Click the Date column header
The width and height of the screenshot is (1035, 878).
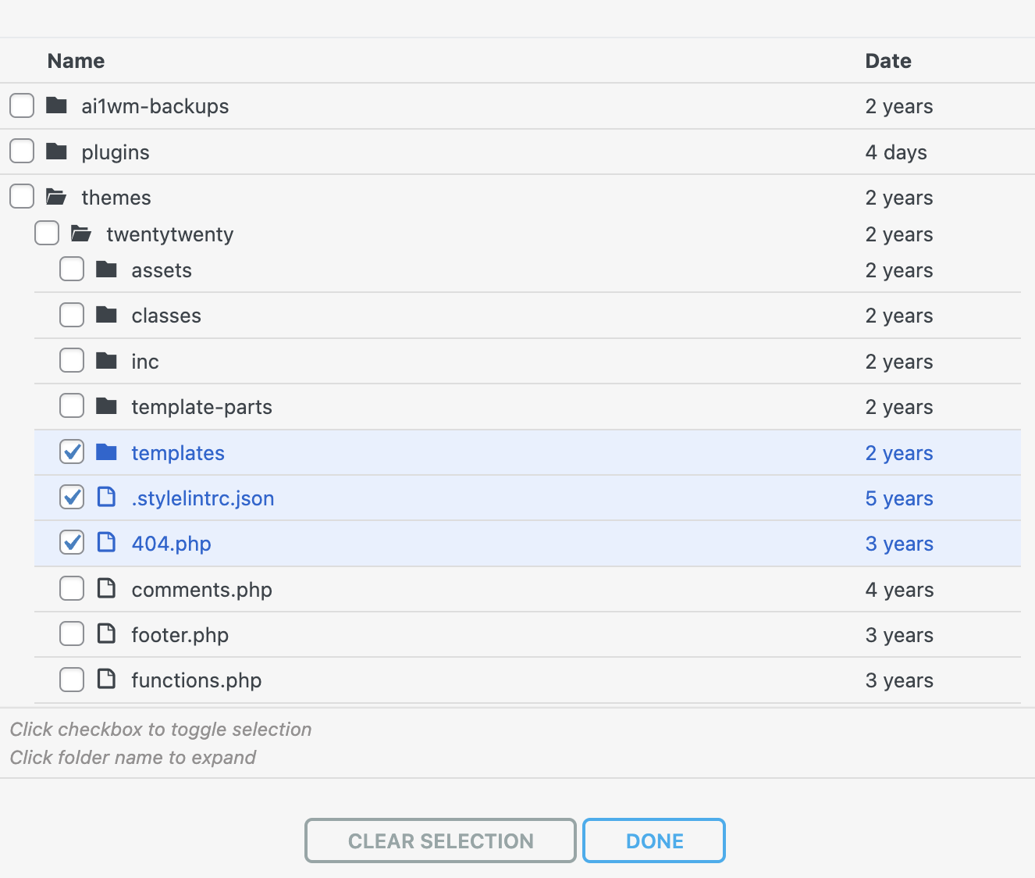887,61
